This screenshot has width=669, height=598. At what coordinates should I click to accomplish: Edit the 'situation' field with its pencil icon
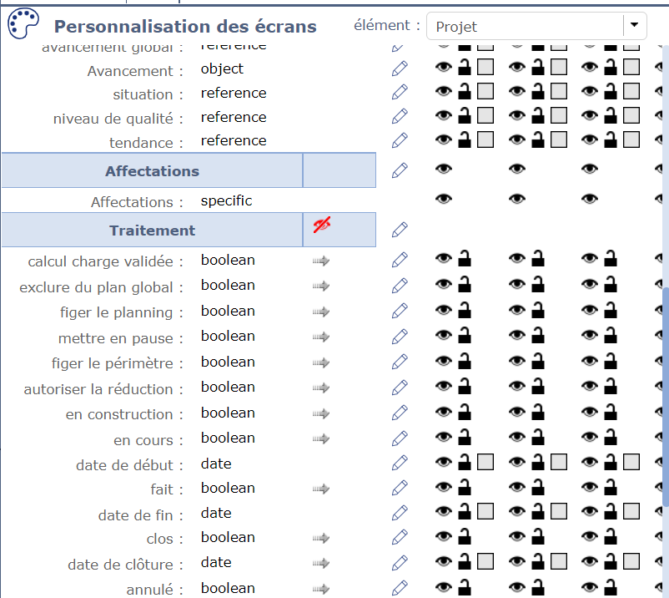pos(400,92)
